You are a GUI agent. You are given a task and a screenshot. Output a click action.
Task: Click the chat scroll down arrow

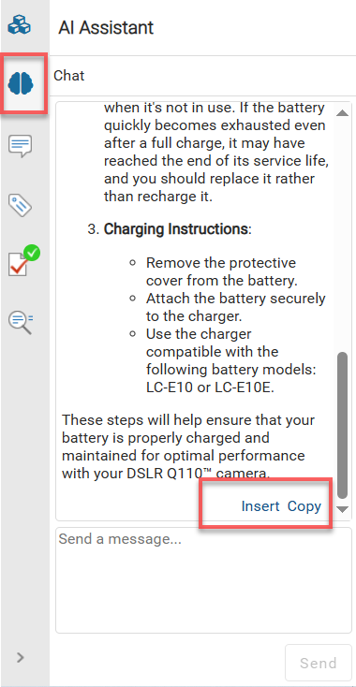[342, 509]
